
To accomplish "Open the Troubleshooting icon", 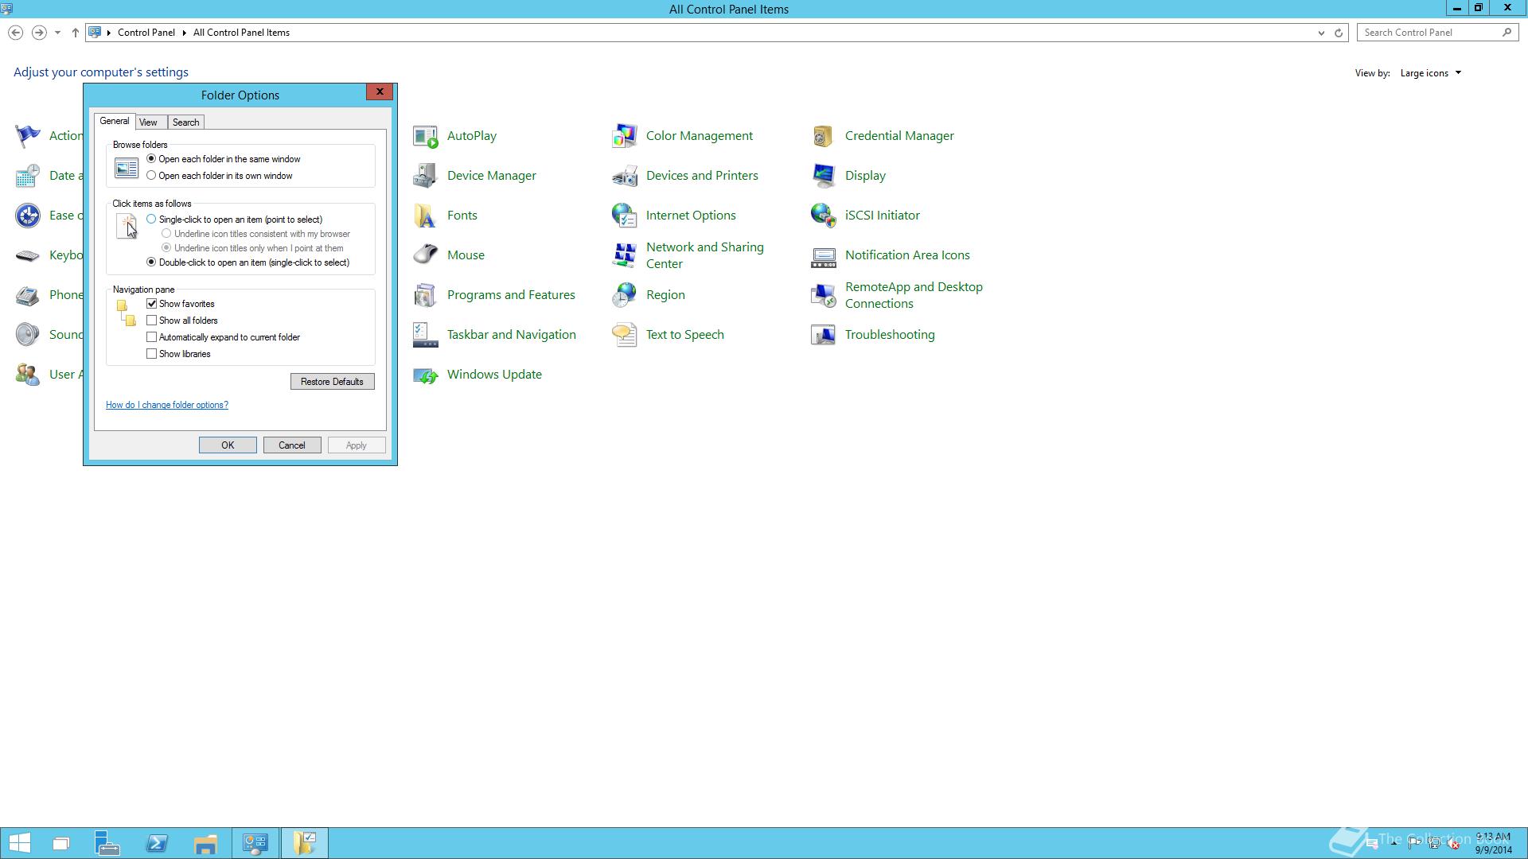I will [824, 335].
